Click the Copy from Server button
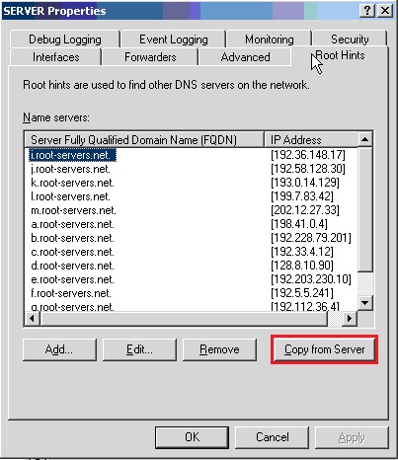Screen dimensions: 398x460 coord(325,349)
